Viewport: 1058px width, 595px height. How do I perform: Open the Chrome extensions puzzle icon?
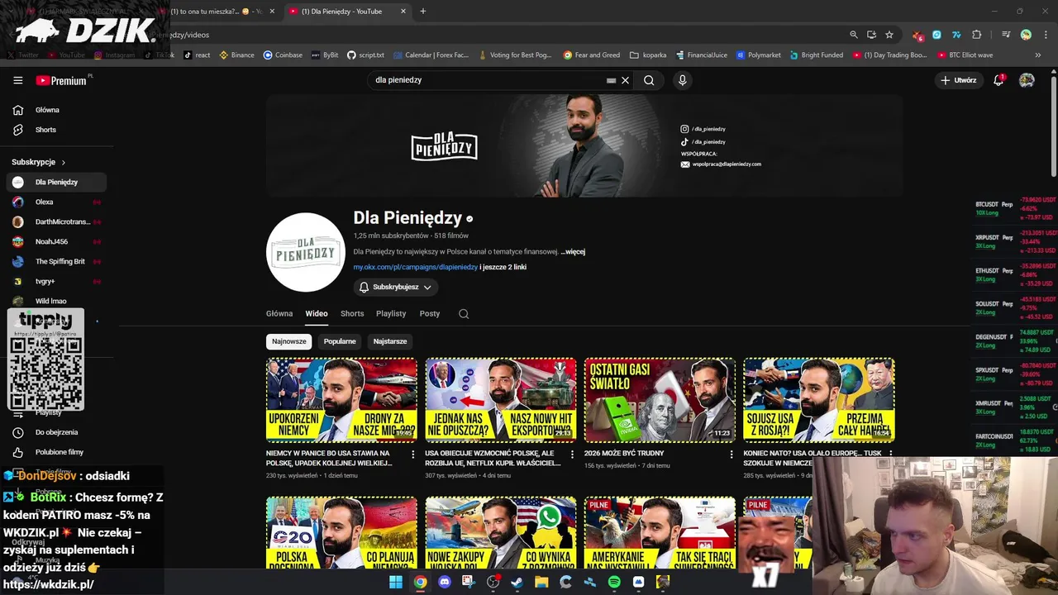pos(977,35)
